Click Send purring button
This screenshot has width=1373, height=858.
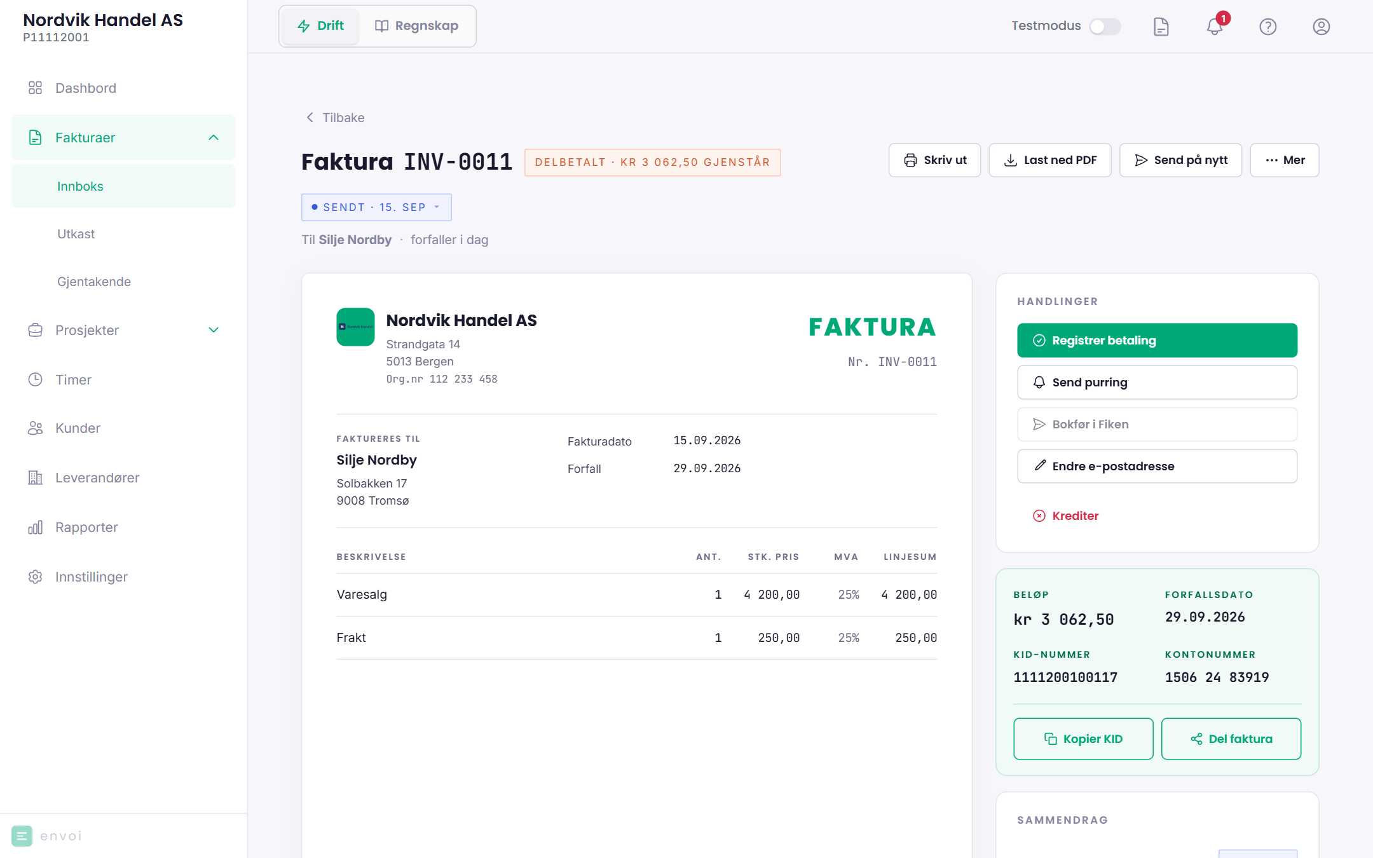coord(1157,383)
